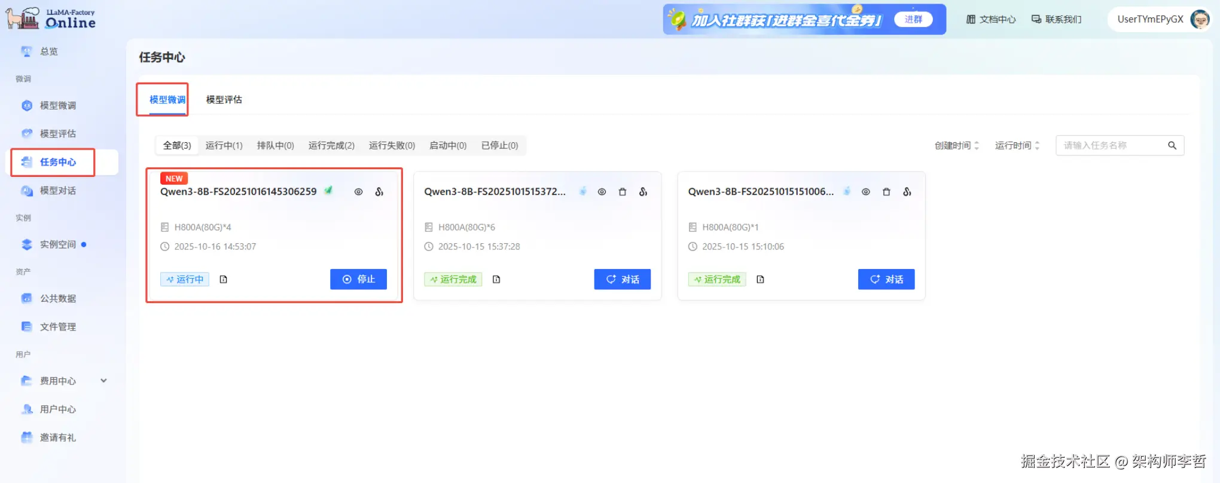
Task: Open 文档中心 in the top bar
Action: [x=991, y=19]
